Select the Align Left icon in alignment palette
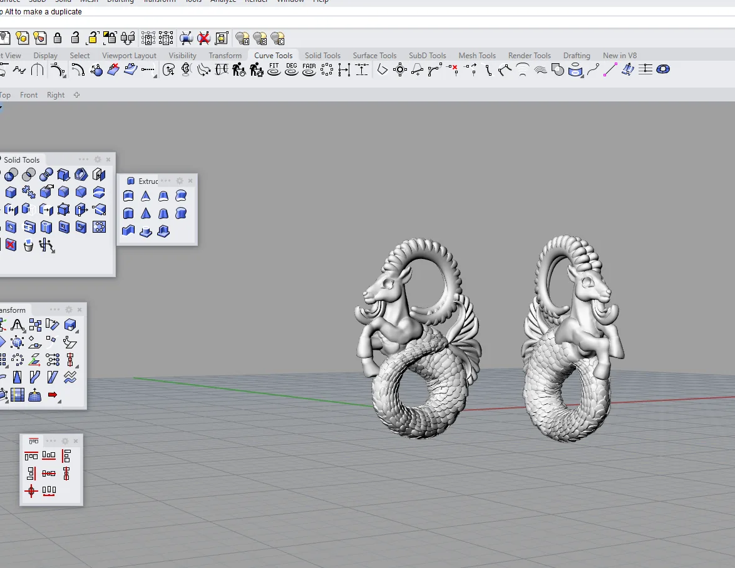Screen dimensions: 735x568 pyautogui.click(x=66, y=455)
